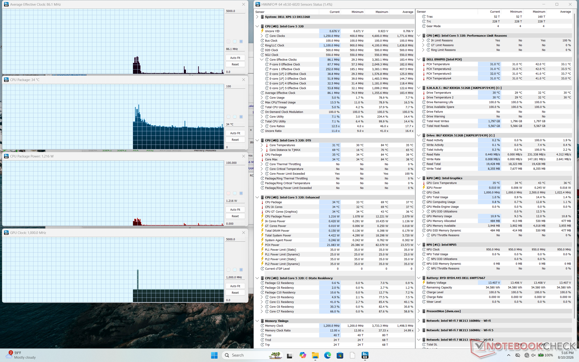Viewport: 579px width, 362px height.
Task: Collapse the iGPU [#0]: Intel Graphics section
Action: [419, 178]
